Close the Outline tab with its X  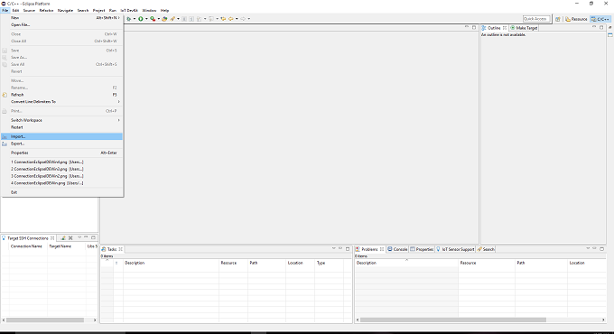[x=505, y=28]
